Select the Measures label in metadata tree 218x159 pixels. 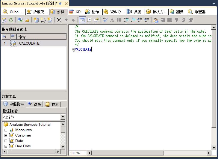(23, 130)
